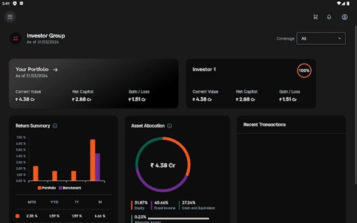Click the 100% circular progress indicator

tap(304, 71)
